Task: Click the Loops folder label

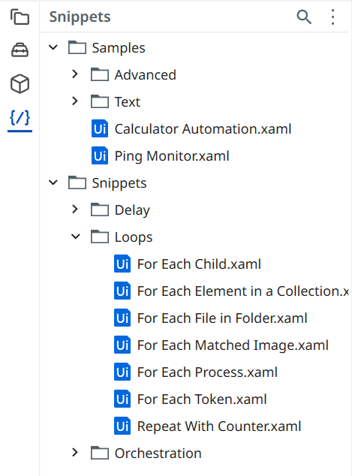Action: point(134,237)
